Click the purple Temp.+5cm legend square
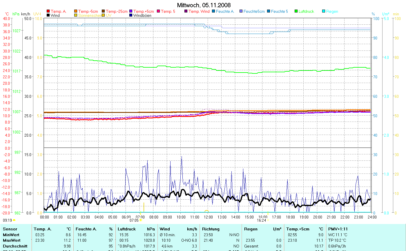Screen dimensions: 406x251 pos(131,11)
